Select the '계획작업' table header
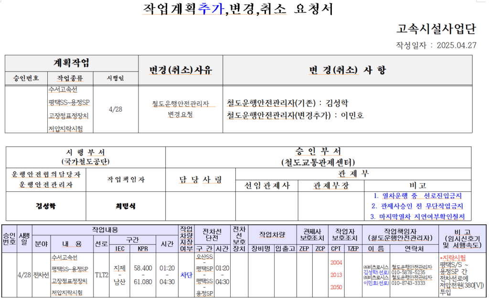Viewport: 489px width, 304px height. point(72,63)
